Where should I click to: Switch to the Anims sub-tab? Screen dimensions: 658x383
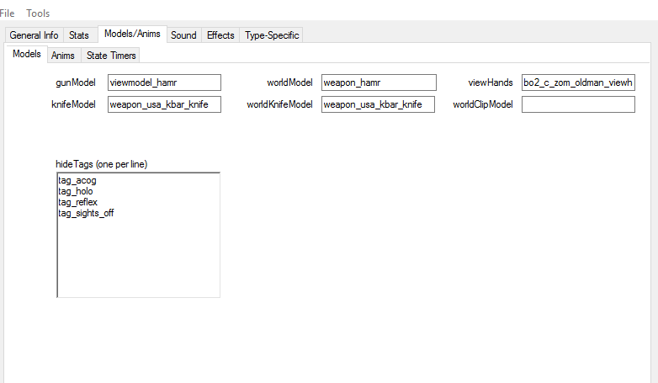63,56
